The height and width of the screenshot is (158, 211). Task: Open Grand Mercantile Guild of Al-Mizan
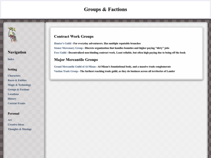coord(75,67)
